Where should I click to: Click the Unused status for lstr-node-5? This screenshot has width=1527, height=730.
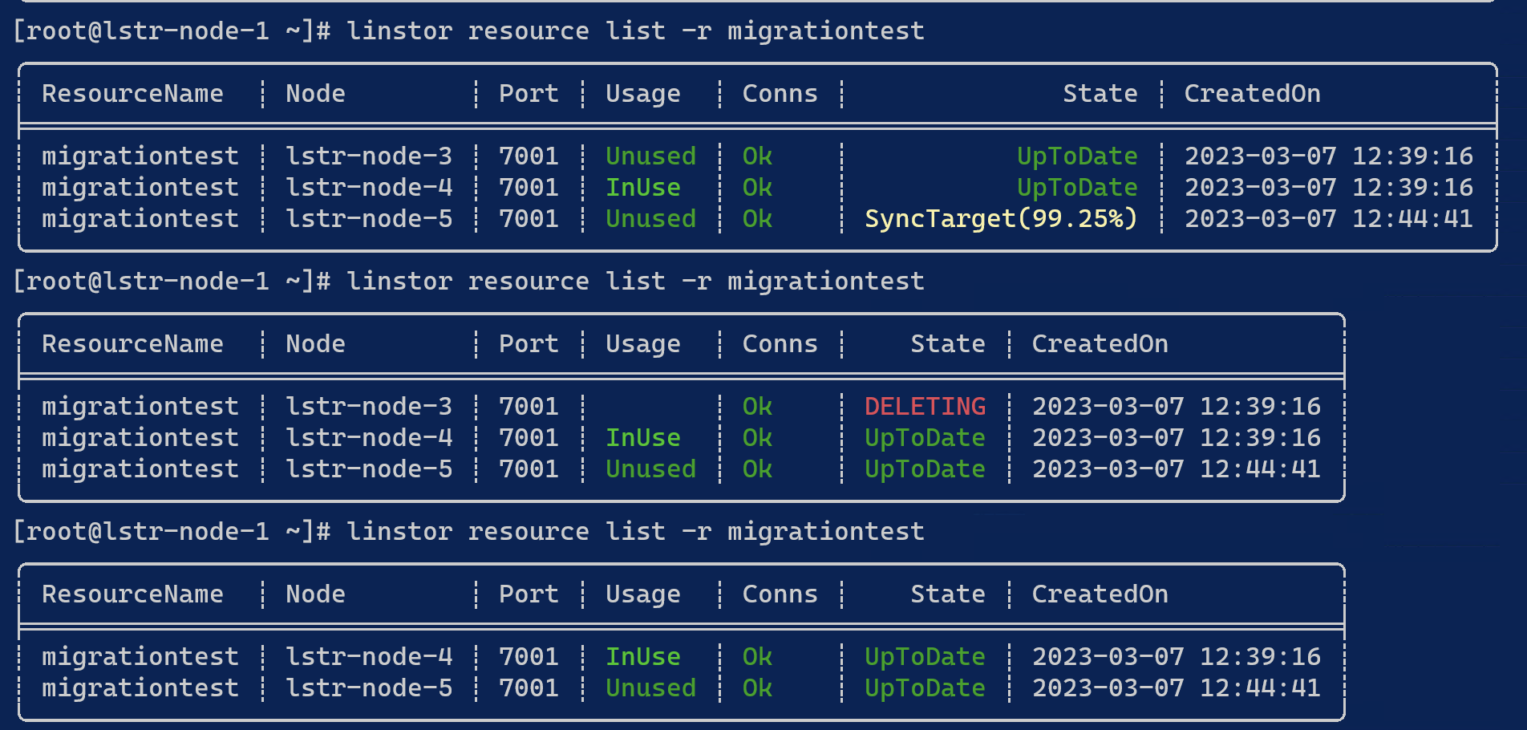650,218
